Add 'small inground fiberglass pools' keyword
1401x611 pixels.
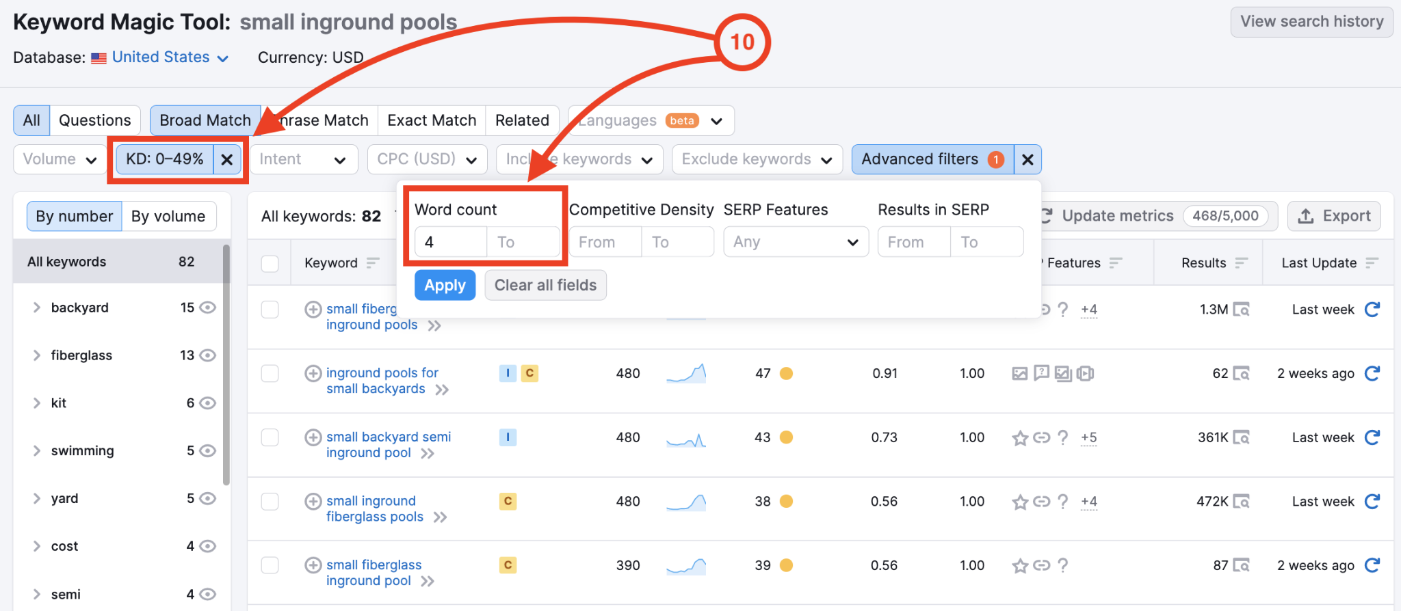(313, 501)
